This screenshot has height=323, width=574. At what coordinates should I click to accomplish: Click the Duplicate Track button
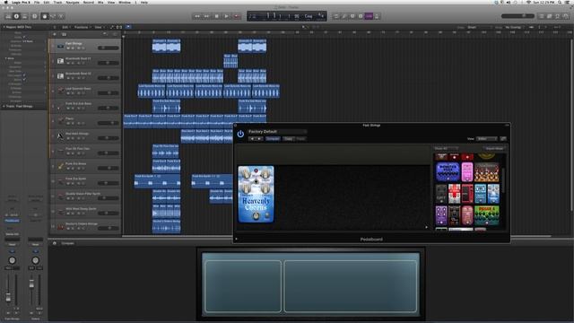pos(64,34)
